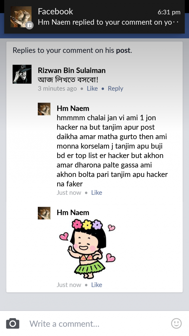Tap the Facebook notification cat avatar
189x336 pixels.
point(21,17)
